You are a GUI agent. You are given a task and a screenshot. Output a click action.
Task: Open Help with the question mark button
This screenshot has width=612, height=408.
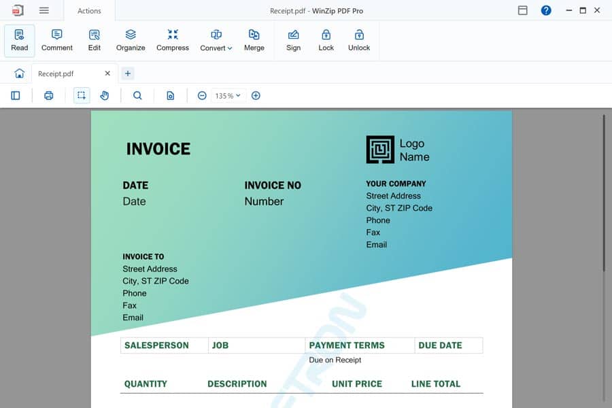pyautogui.click(x=546, y=10)
